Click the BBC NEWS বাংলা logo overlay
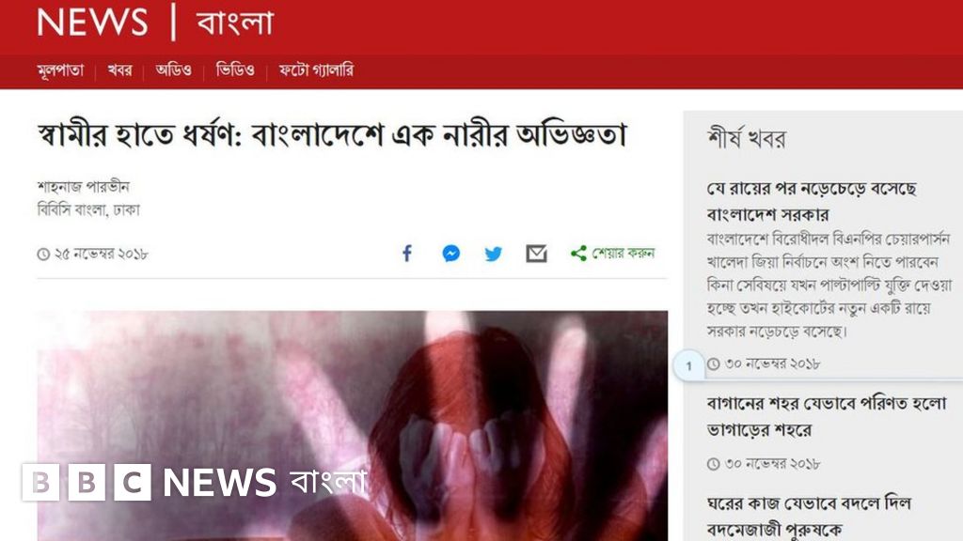The image size is (963, 541). tap(194, 482)
